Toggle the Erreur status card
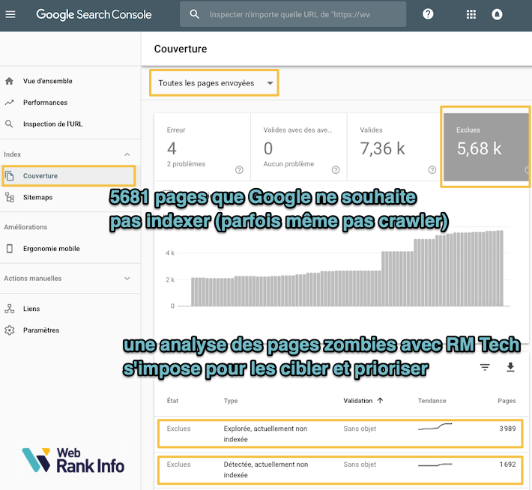This screenshot has width=532, height=490. pyautogui.click(x=202, y=147)
